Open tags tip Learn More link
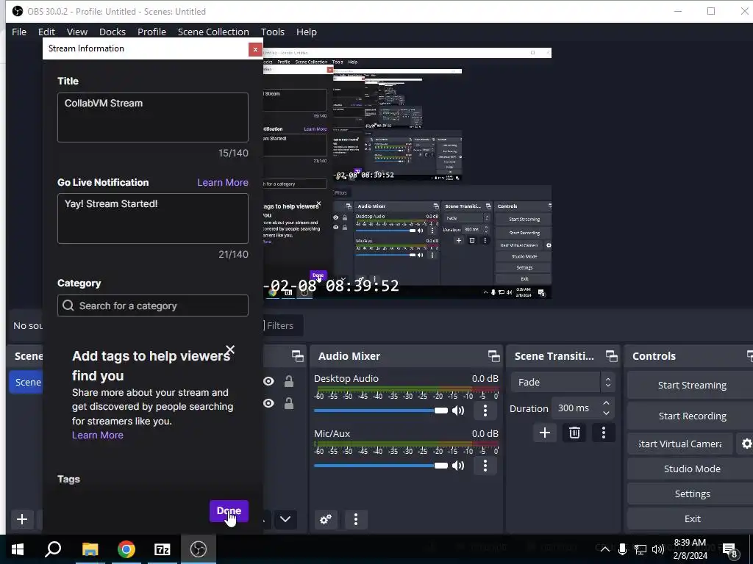The width and height of the screenshot is (753, 564). pyautogui.click(x=98, y=435)
